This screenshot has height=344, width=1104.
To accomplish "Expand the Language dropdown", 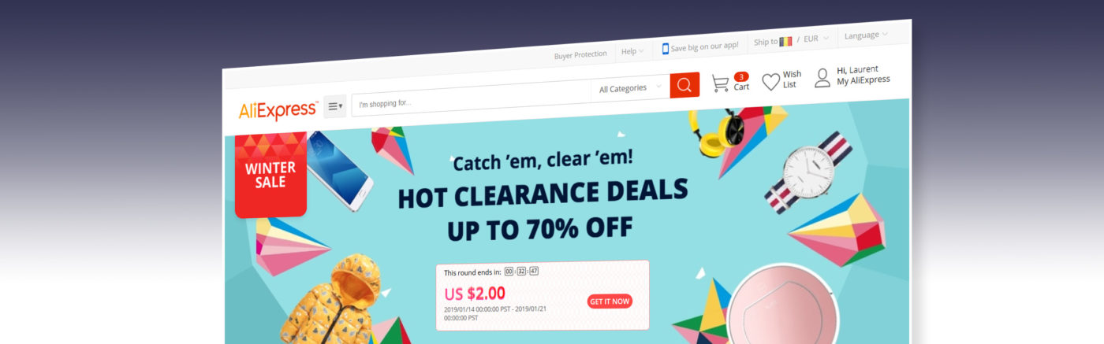I will point(866,35).
